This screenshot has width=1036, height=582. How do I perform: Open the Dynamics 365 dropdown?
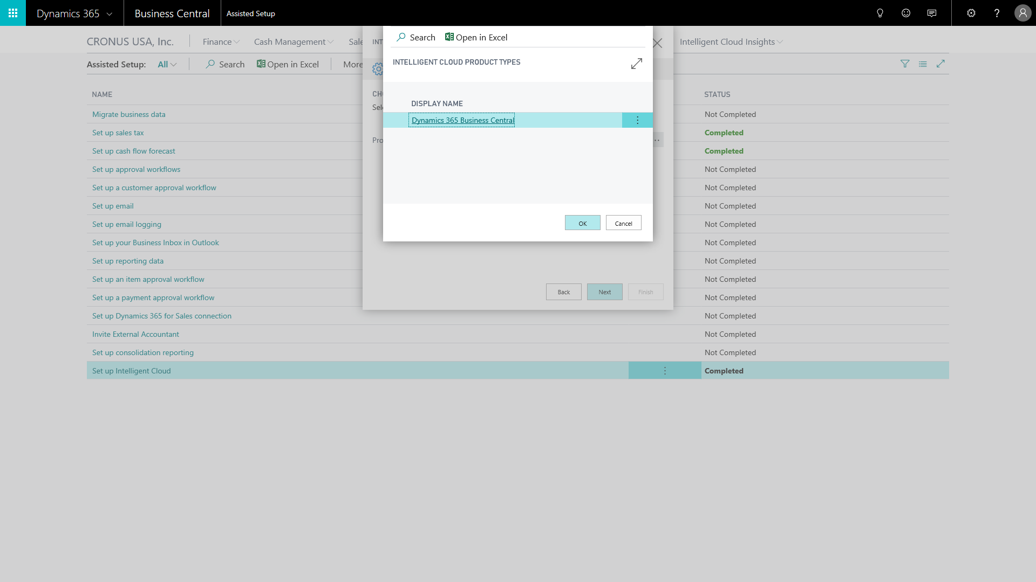[x=74, y=13]
